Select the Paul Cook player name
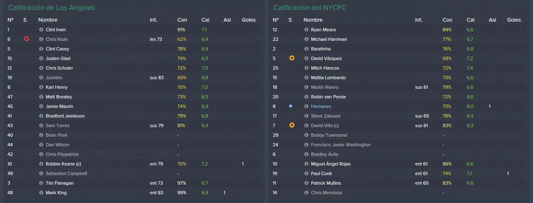 (x=322, y=173)
